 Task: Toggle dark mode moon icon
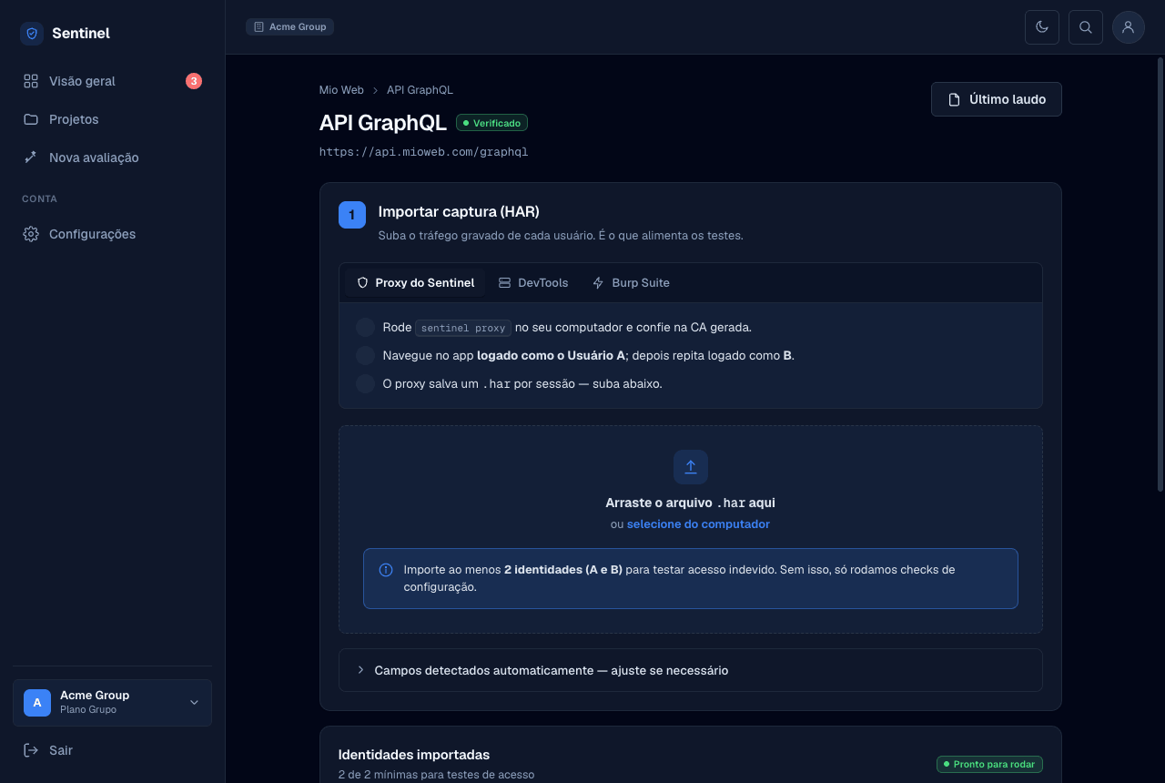click(x=1042, y=27)
